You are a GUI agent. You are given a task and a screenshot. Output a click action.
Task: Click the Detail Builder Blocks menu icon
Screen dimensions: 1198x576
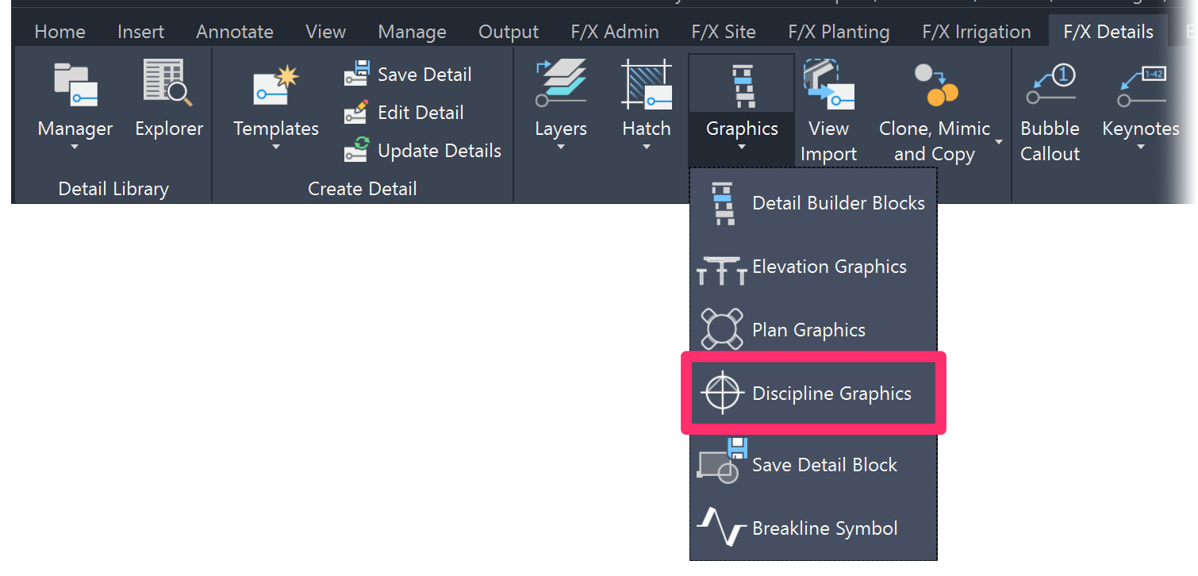point(723,202)
